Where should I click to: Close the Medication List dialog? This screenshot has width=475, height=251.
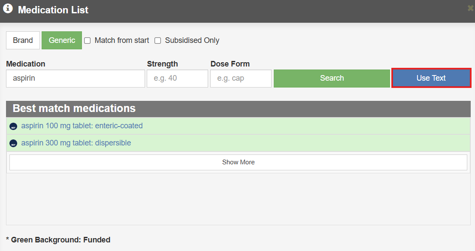[x=470, y=8]
